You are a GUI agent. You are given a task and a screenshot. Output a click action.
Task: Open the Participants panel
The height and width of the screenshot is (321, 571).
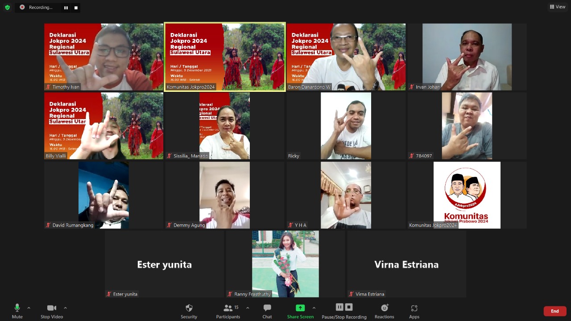pyautogui.click(x=228, y=308)
